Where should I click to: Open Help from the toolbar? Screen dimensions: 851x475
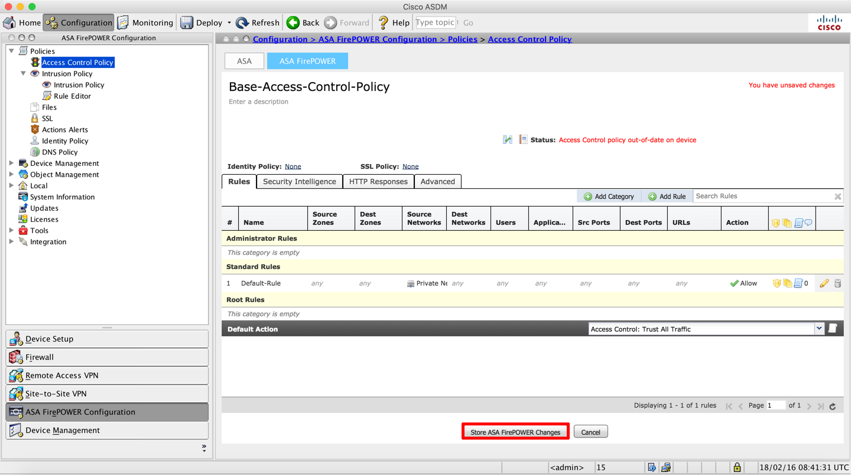pos(394,22)
